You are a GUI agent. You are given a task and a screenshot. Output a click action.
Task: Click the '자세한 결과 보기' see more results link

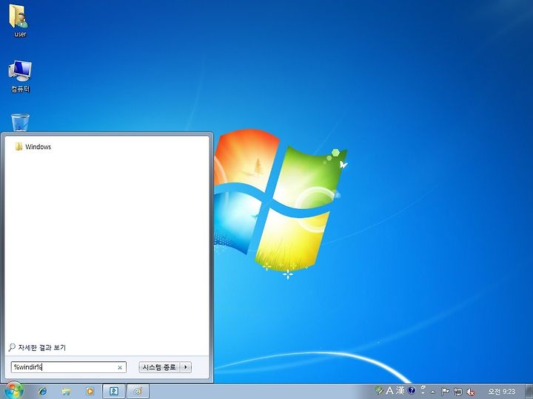click(x=37, y=347)
